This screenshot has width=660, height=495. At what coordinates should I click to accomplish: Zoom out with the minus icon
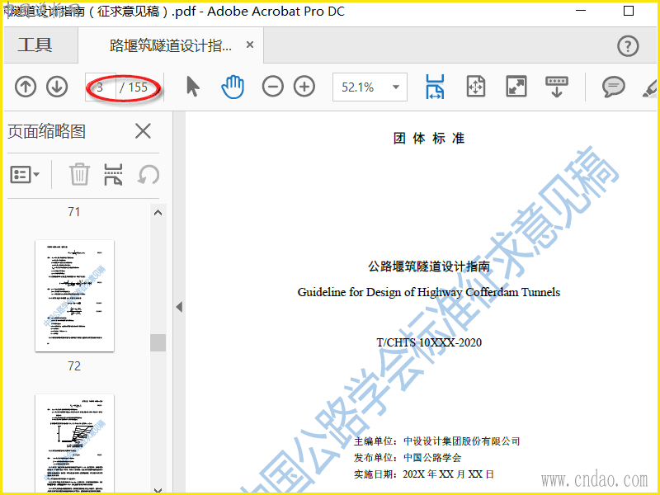(273, 87)
